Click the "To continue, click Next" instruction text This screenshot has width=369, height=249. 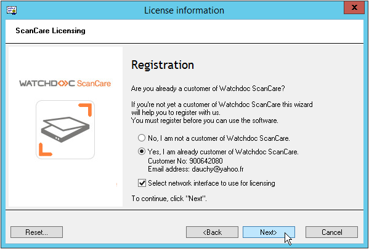169,199
